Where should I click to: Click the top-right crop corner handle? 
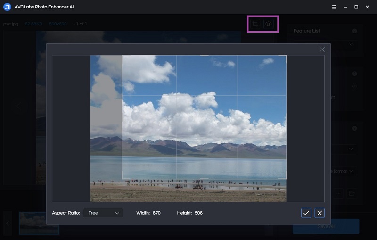[x=286, y=56]
